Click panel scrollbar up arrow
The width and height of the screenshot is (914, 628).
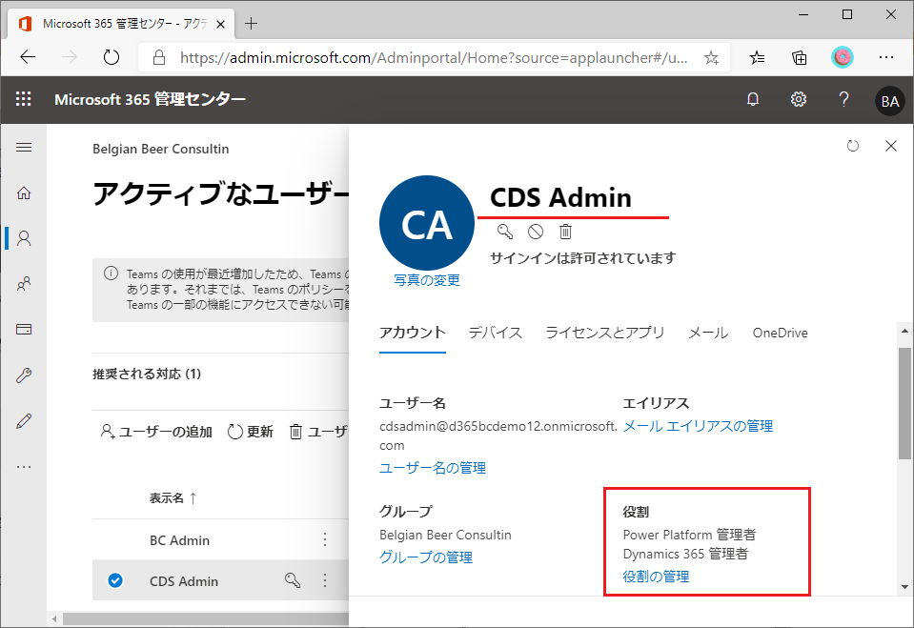click(904, 331)
